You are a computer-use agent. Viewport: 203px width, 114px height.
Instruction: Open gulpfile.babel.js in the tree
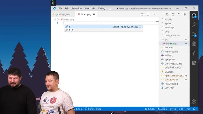173,67
